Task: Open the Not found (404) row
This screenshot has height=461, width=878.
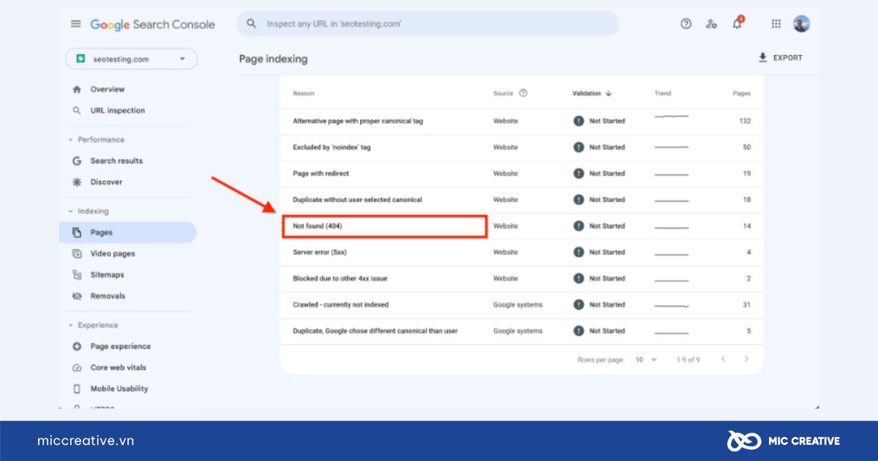Action: point(522,226)
